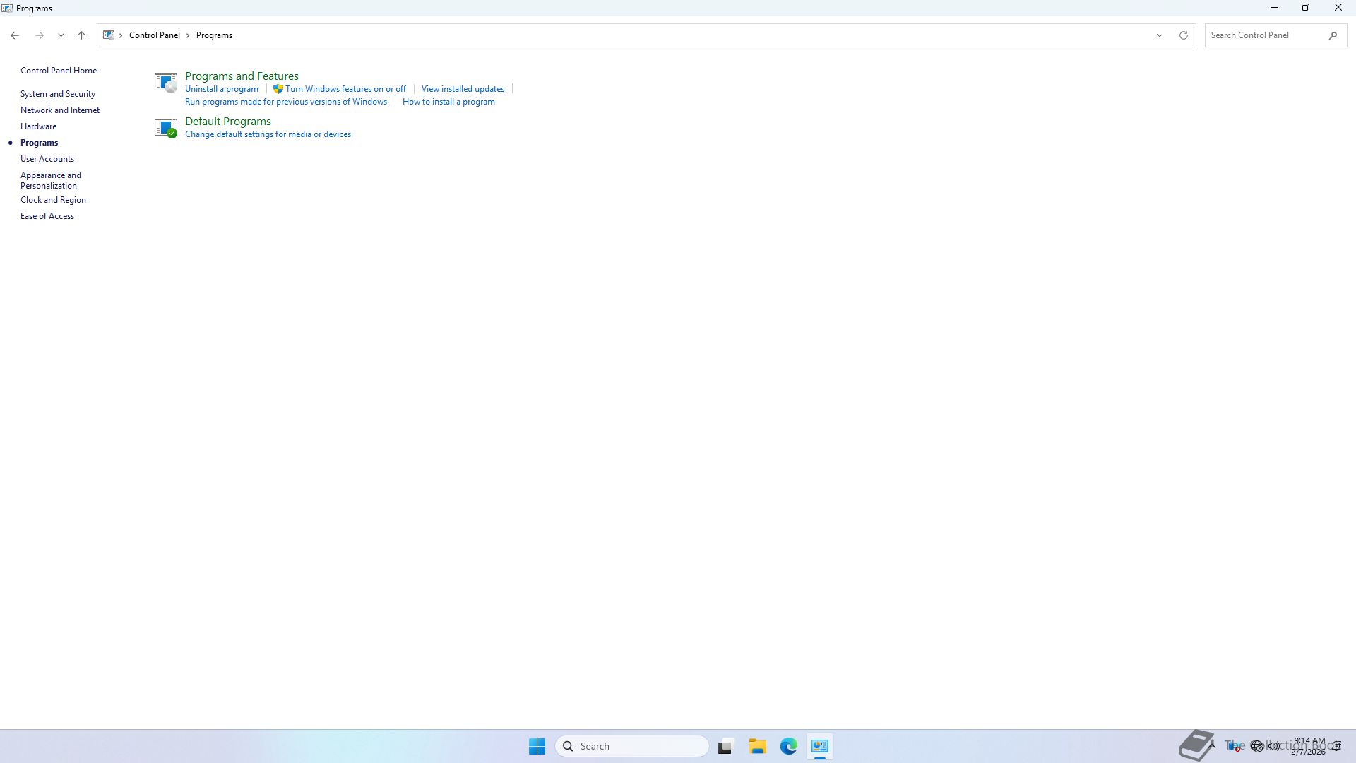The image size is (1356, 763).
Task: Click the Programs and Features icon
Action: pos(166,83)
